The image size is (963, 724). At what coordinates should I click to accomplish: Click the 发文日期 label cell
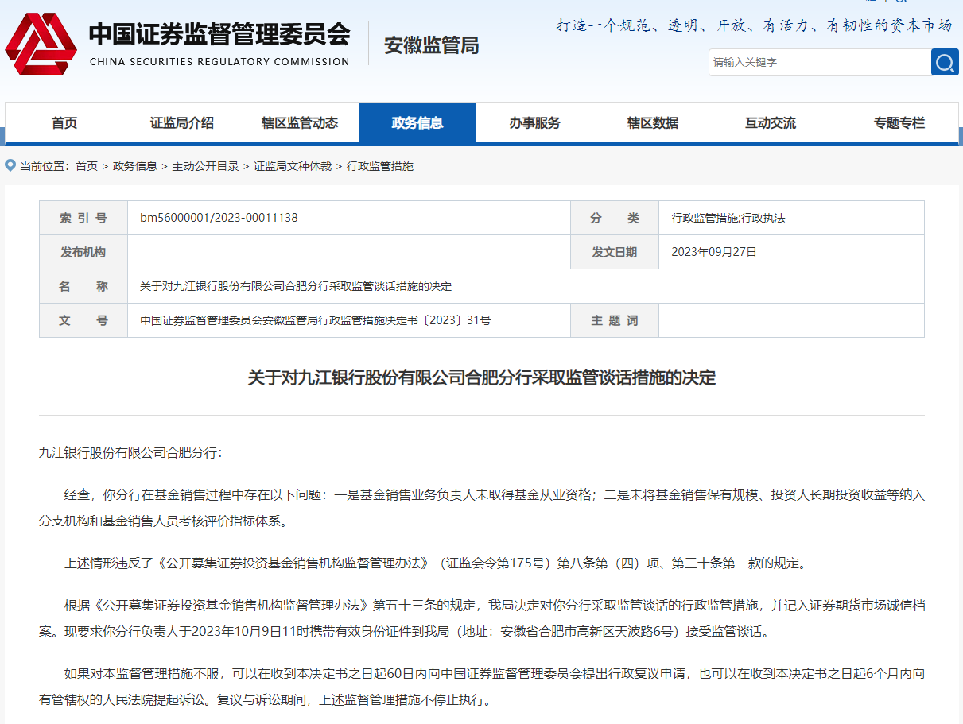pos(615,252)
